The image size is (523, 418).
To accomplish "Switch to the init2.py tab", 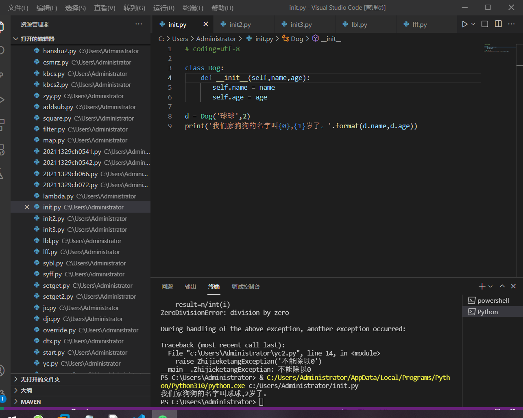I will click(240, 25).
